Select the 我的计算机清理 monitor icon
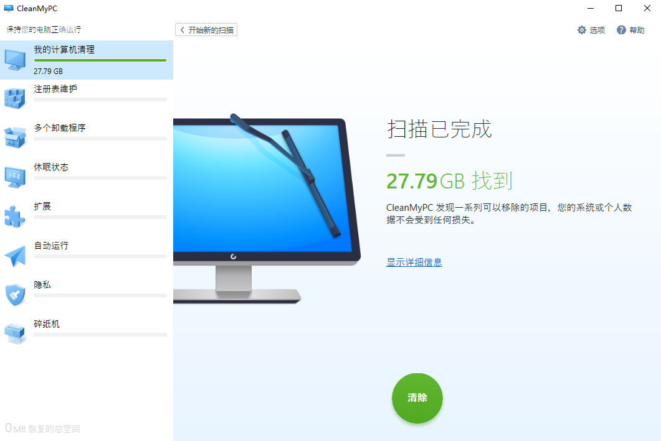 14,59
